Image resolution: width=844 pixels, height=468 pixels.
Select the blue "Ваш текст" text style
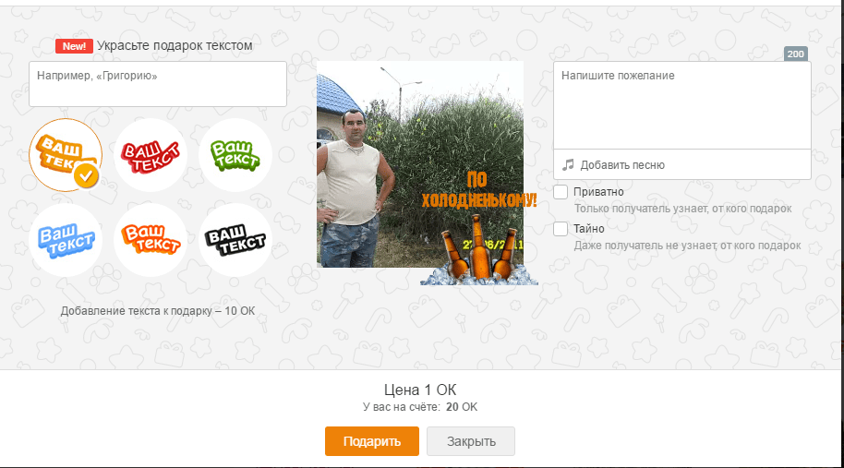click(x=66, y=240)
